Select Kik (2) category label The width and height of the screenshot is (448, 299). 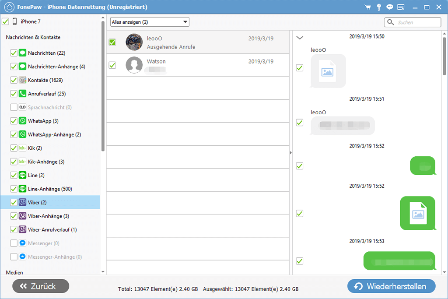[x=35, y=148]
